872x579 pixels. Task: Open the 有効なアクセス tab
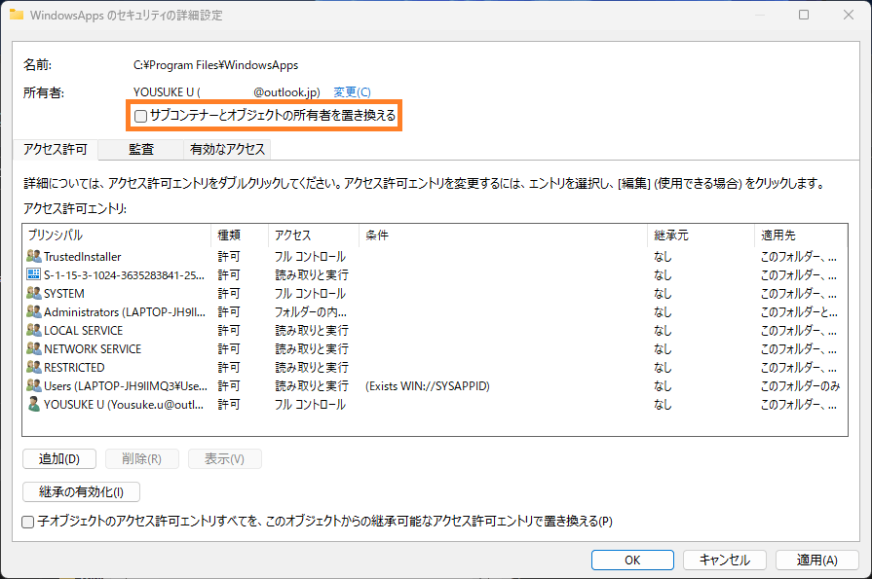[227, 149]
